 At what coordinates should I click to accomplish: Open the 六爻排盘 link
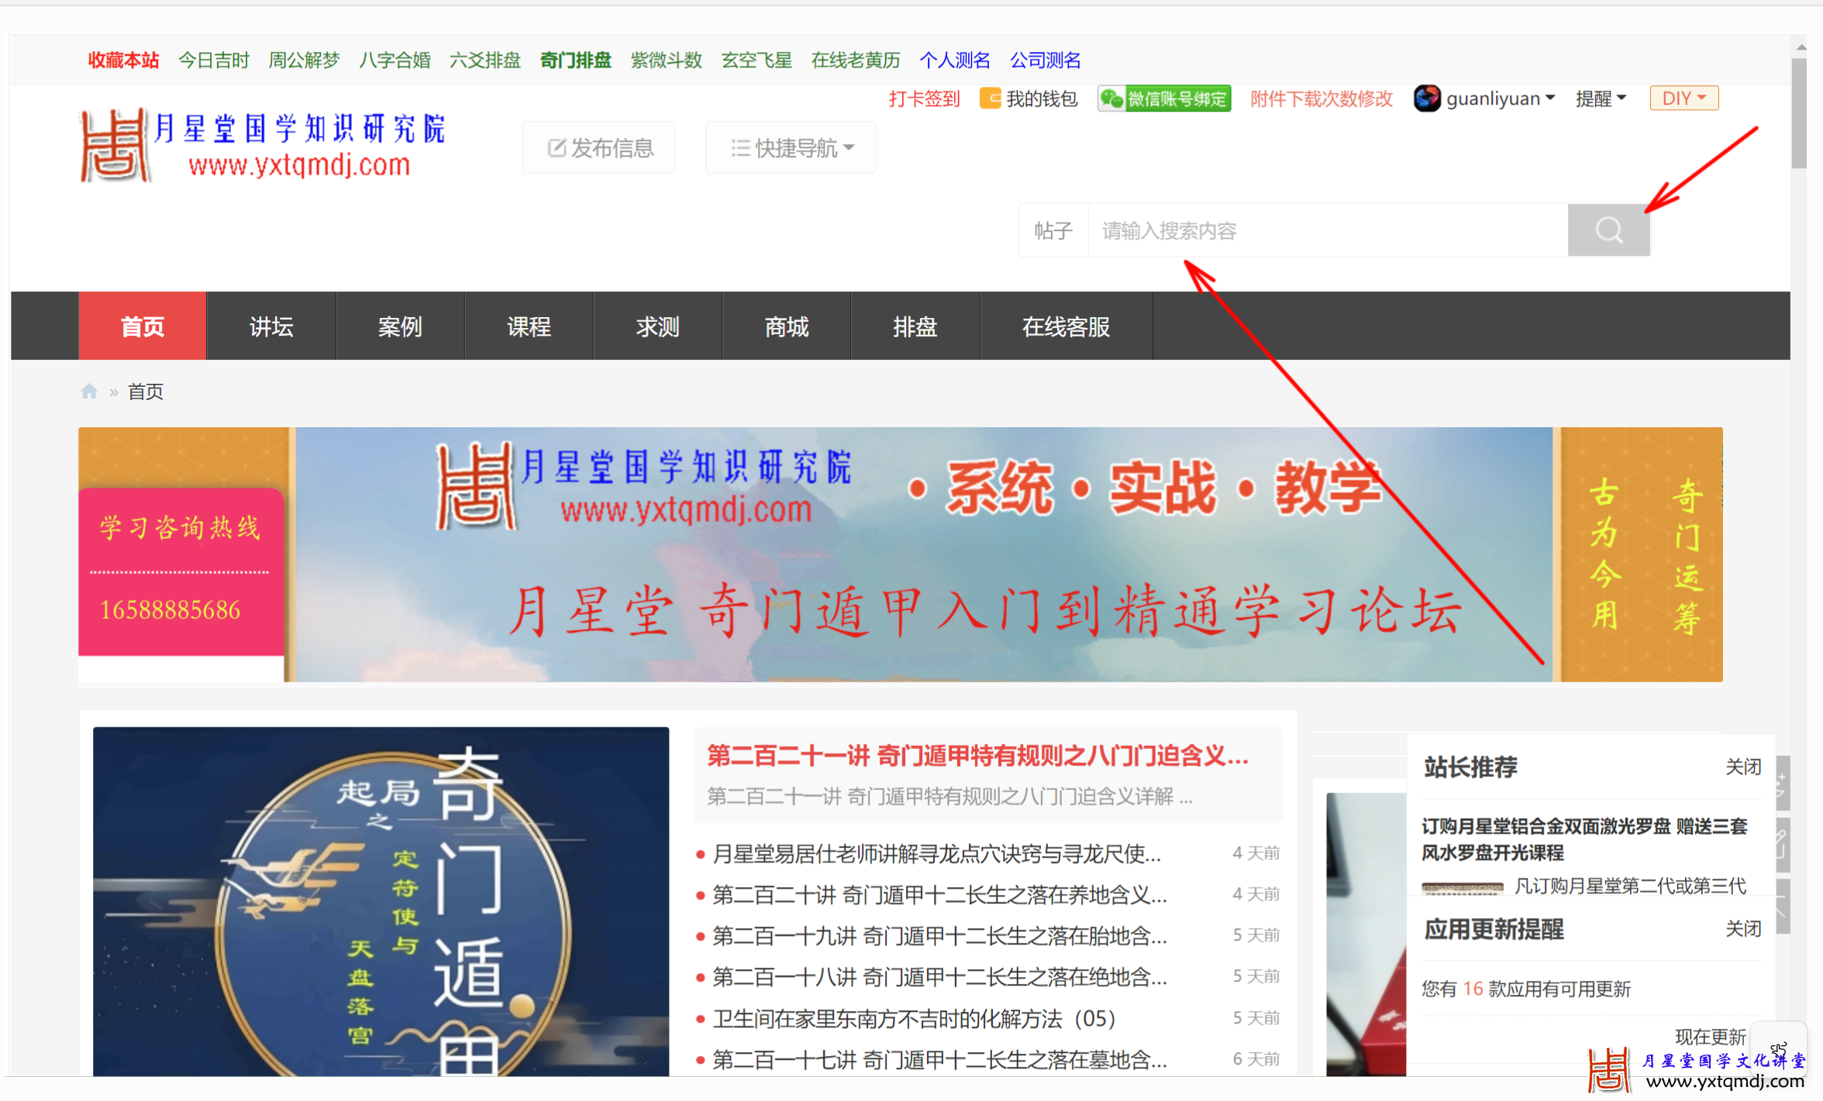pyautogui.click(x=485, y=60)
